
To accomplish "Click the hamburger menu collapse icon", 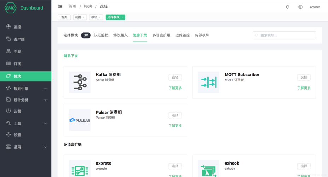I will click(60, 7).
